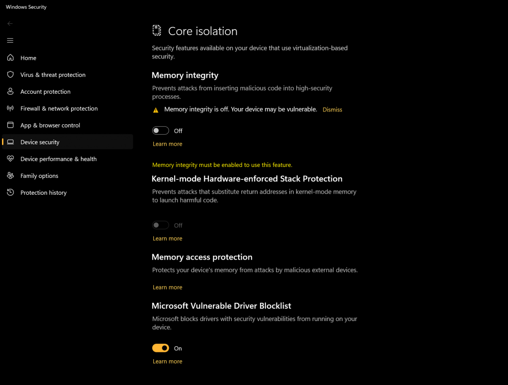Click the Protection history clock icon
This screenshot has width=508, height=385.
pyautogui.click(x=10, y=193)
